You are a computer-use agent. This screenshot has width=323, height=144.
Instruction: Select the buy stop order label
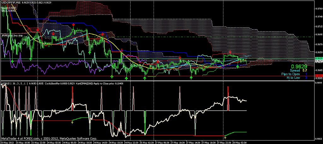pos(12,35)
